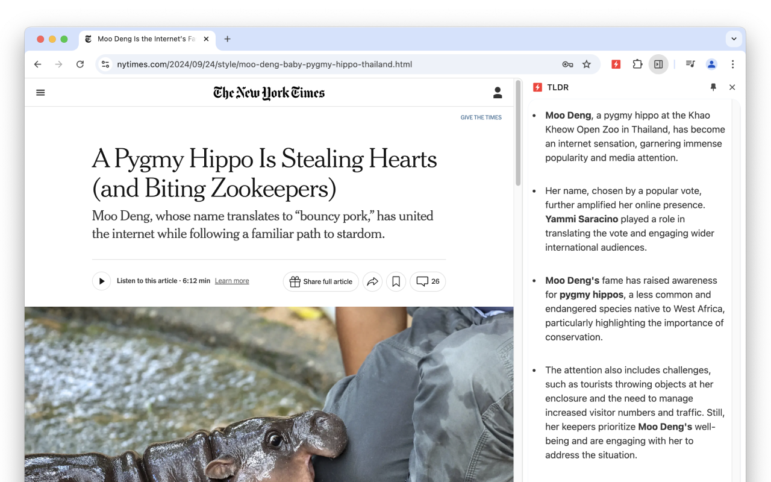The height and width of the screenshot is (482, 771).
Task: Click the "TLDR" panel title
Action: [x=558, y=87]
